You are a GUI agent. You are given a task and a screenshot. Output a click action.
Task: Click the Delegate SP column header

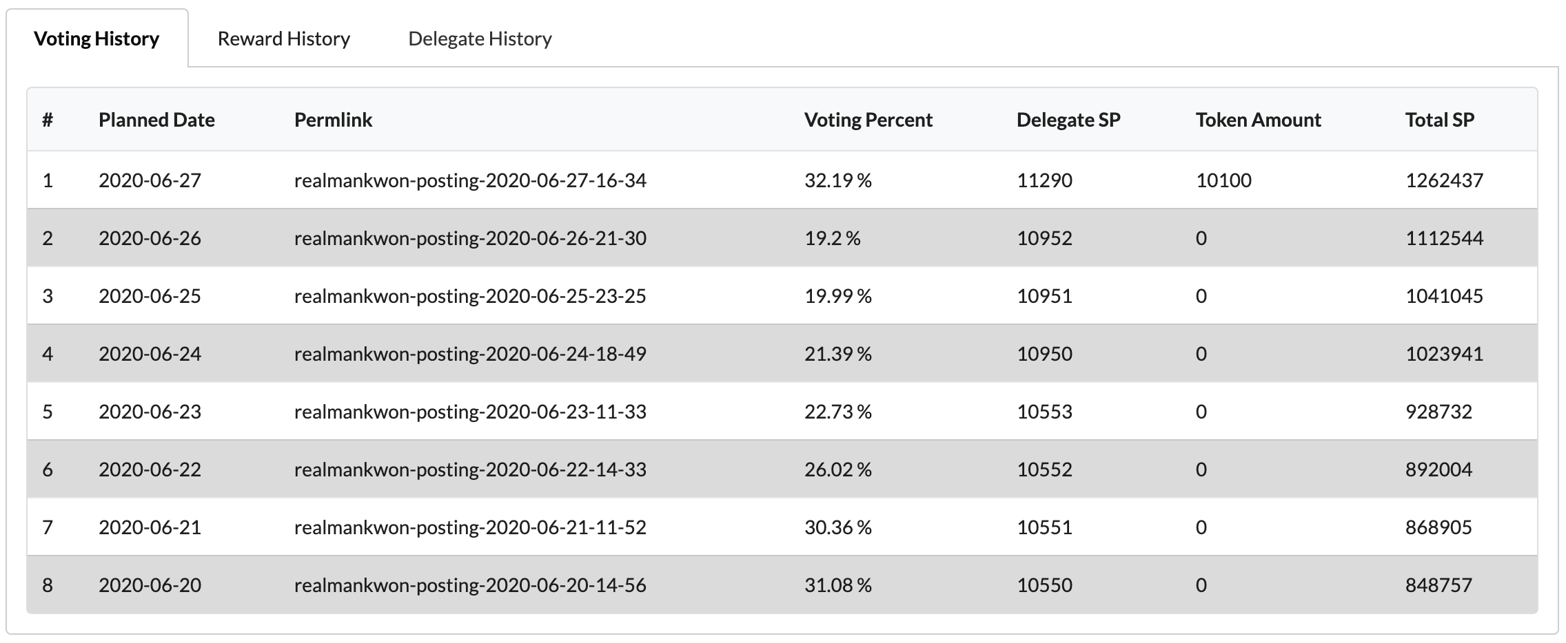coord(1068,120)
